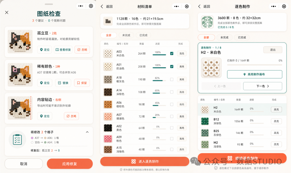Apply the fixes with 应用修复
291x173 pixels.
pyautogui.click(x=70, y=164)
